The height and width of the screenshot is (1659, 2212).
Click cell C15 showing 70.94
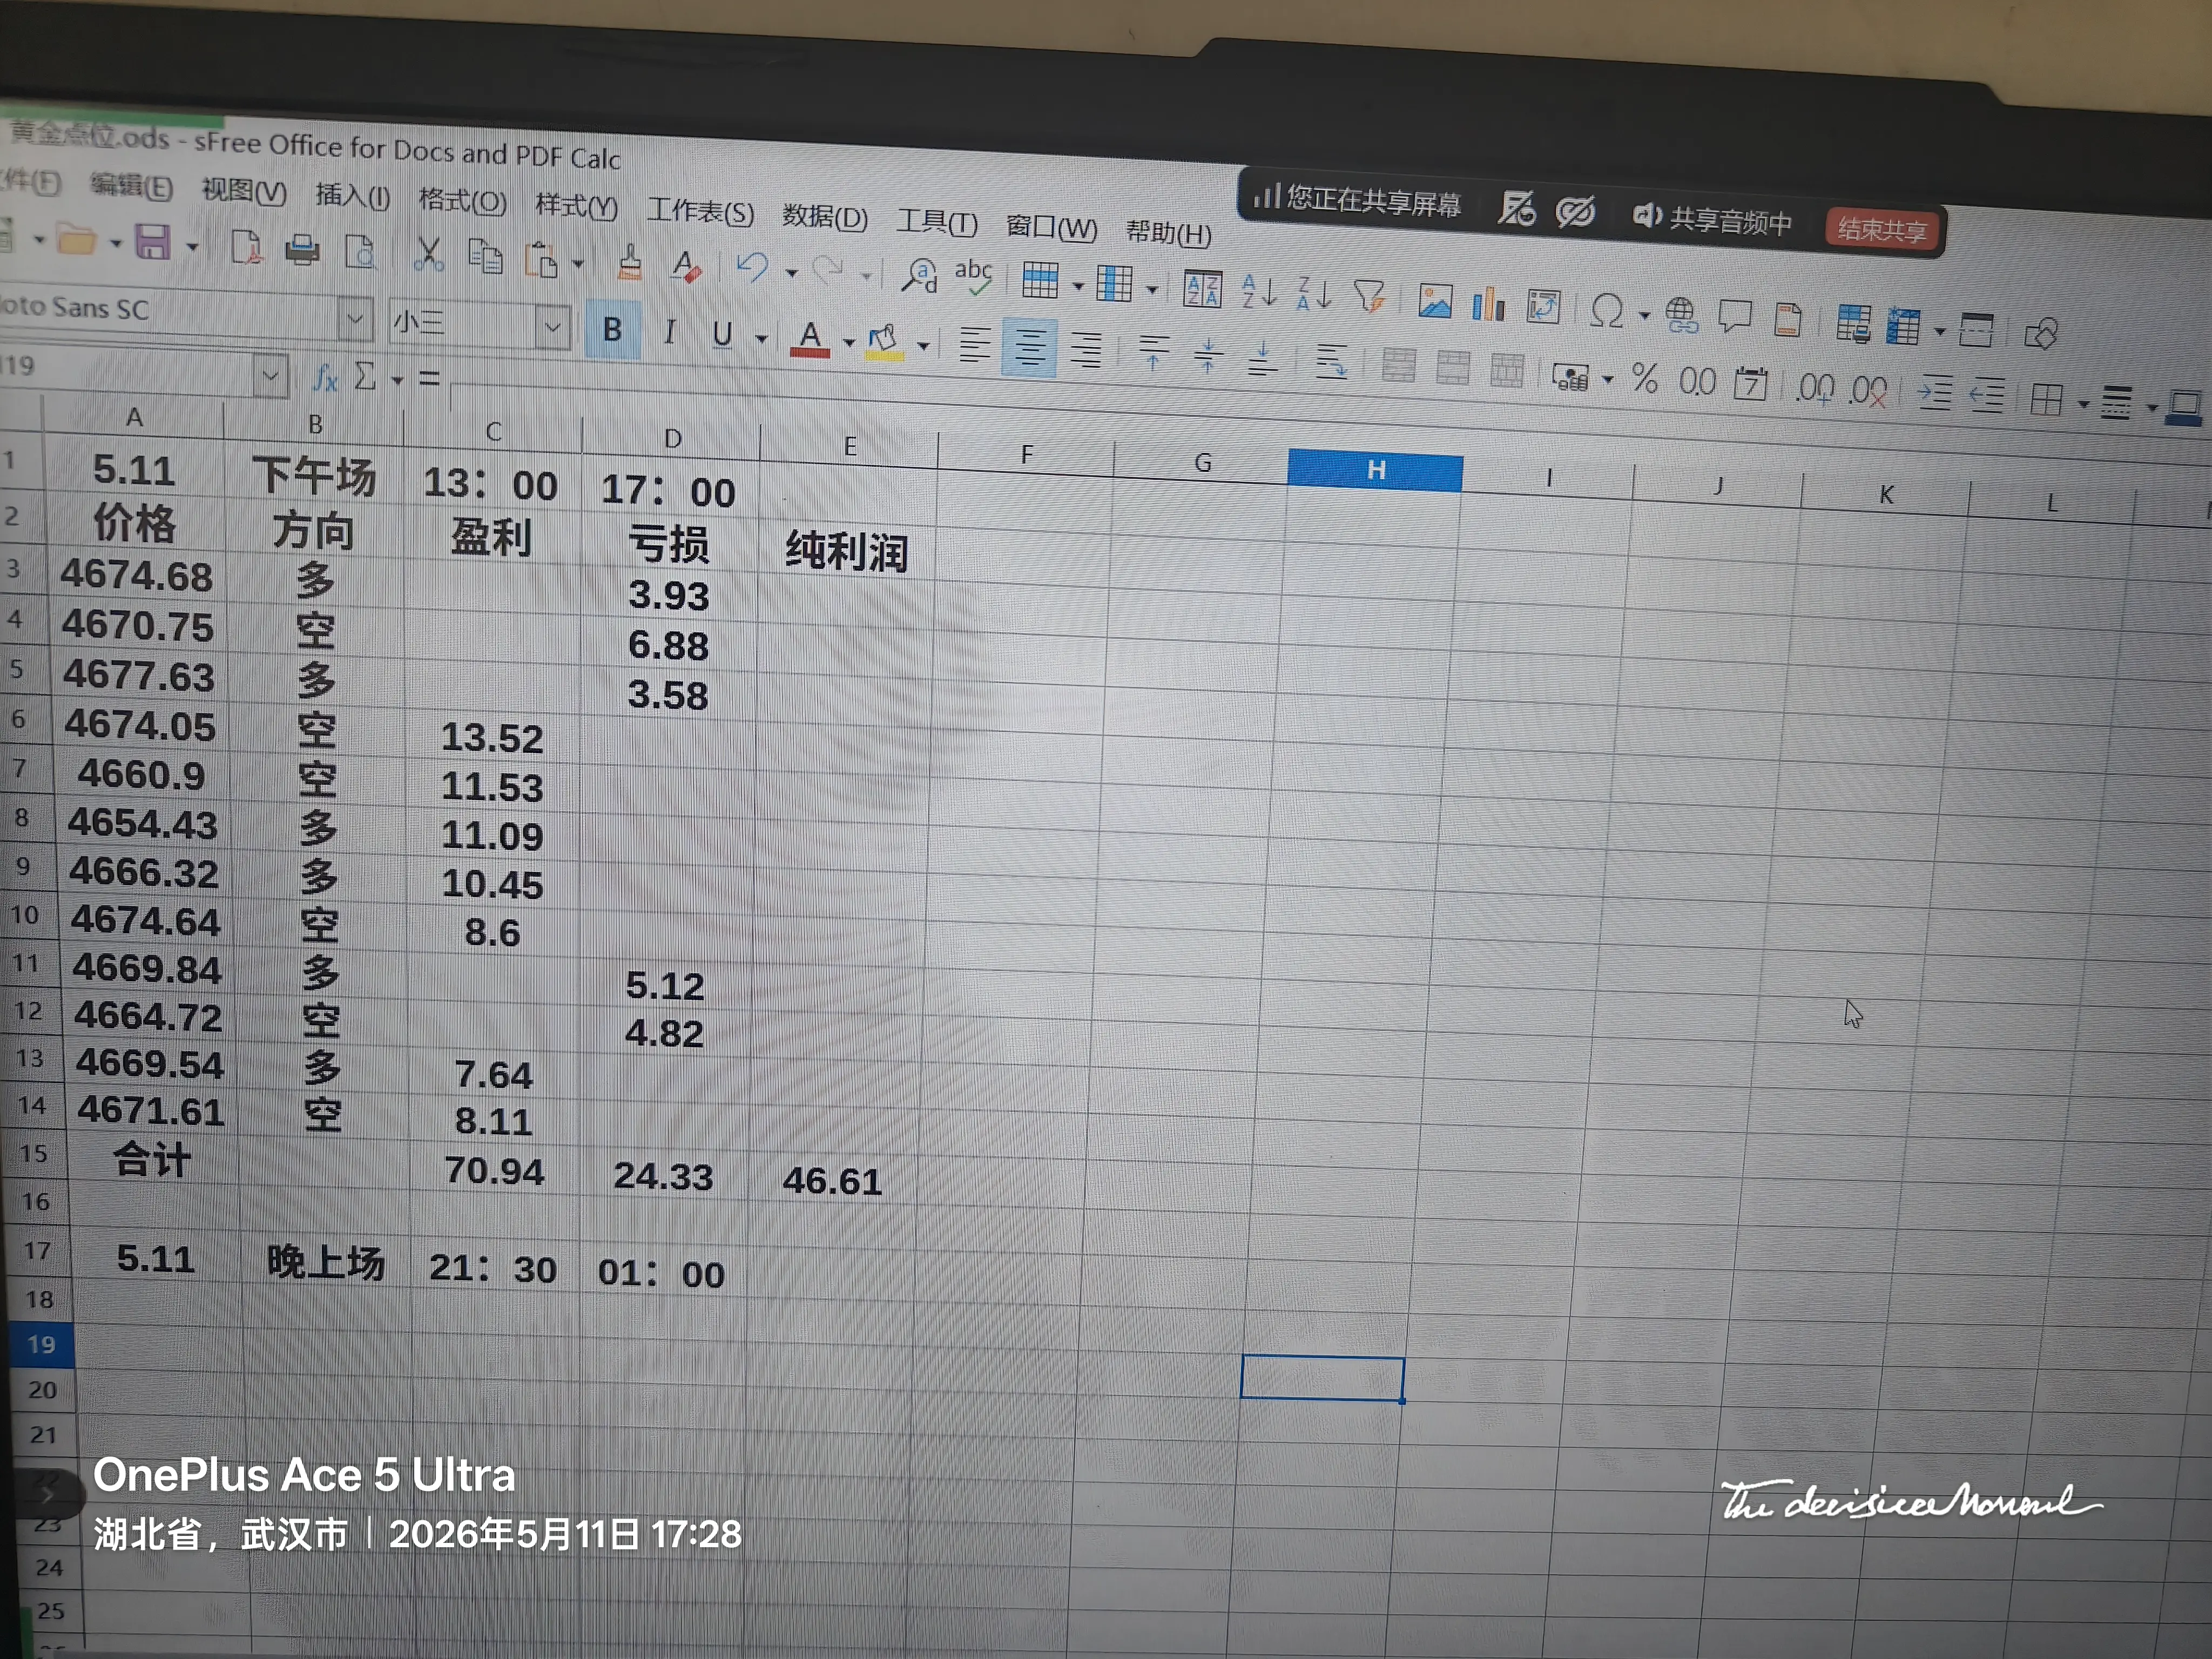pos(495,1171)
